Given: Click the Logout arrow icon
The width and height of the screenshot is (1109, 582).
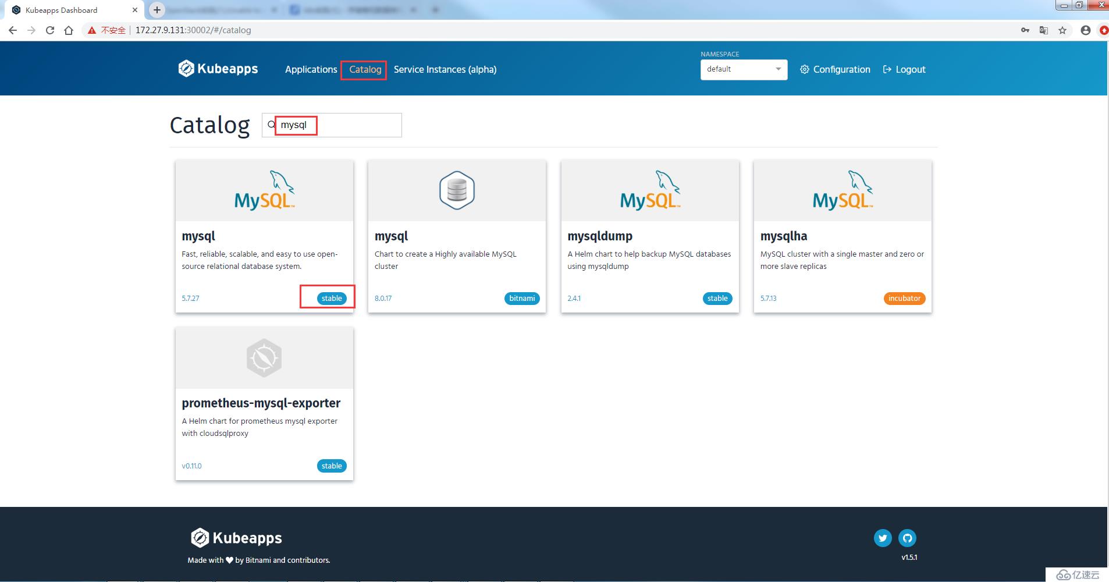Looking at the screenshot, I should (887, 69).
